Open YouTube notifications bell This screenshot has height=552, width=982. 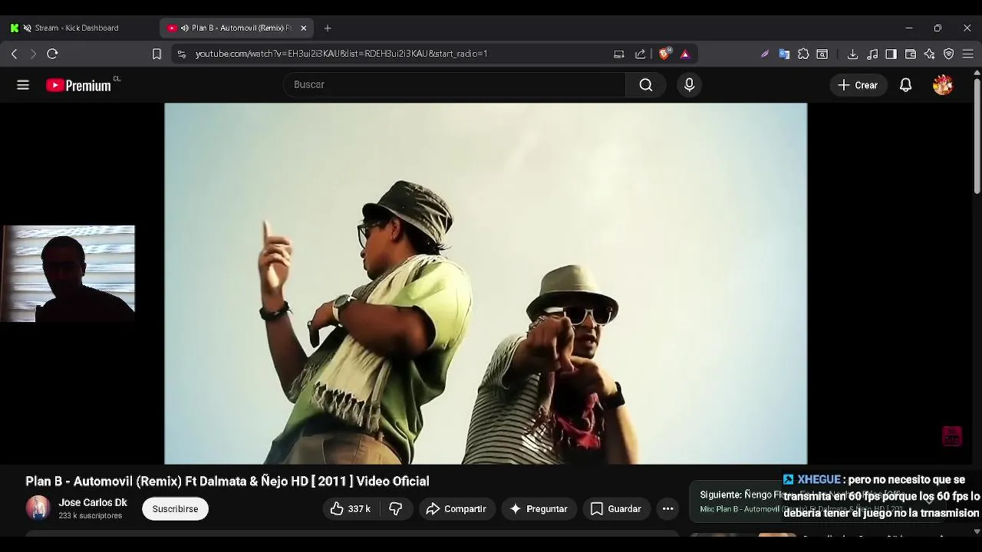905,85
